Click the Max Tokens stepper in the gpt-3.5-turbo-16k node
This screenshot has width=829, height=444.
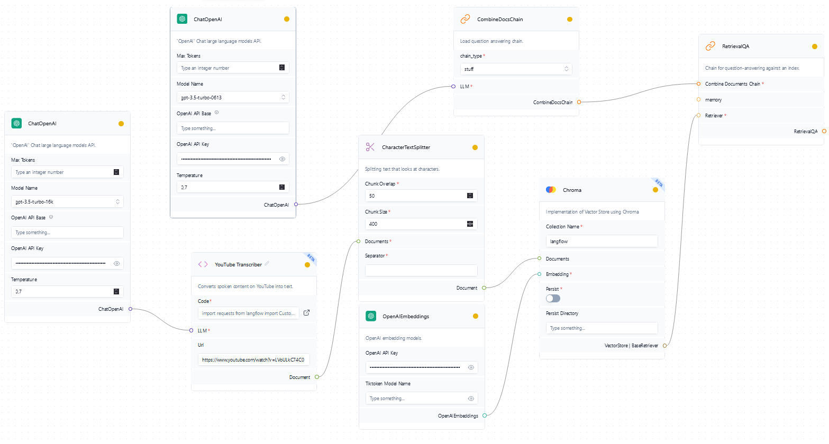point(116,172)
